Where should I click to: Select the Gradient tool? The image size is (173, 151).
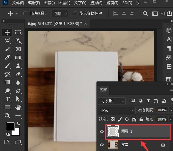point(7,82)
